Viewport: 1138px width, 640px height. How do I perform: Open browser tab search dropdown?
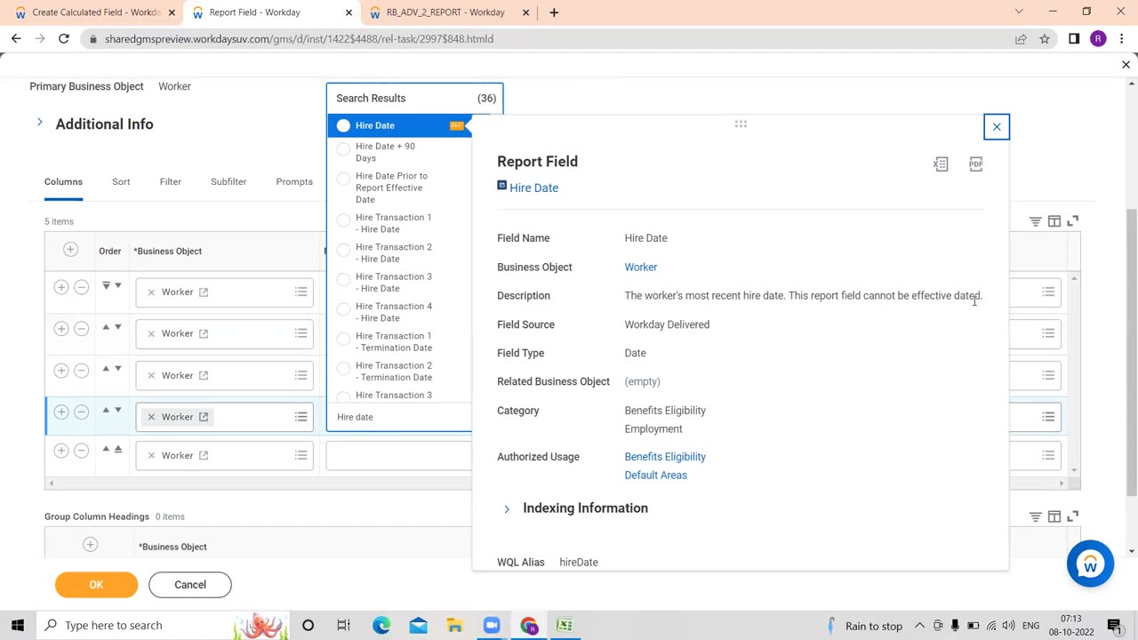click(1019, 12)
